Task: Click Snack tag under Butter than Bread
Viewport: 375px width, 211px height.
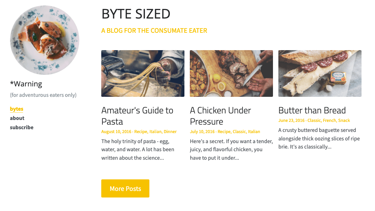Action: tap(344, 121)
